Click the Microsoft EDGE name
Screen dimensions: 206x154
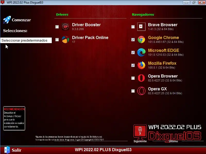point(164,50)
